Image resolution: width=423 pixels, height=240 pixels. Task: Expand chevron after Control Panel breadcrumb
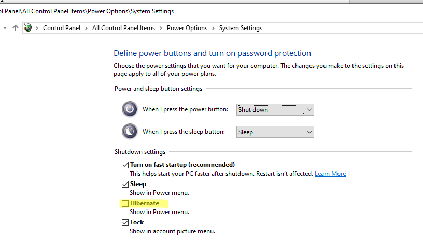[86, 28]
